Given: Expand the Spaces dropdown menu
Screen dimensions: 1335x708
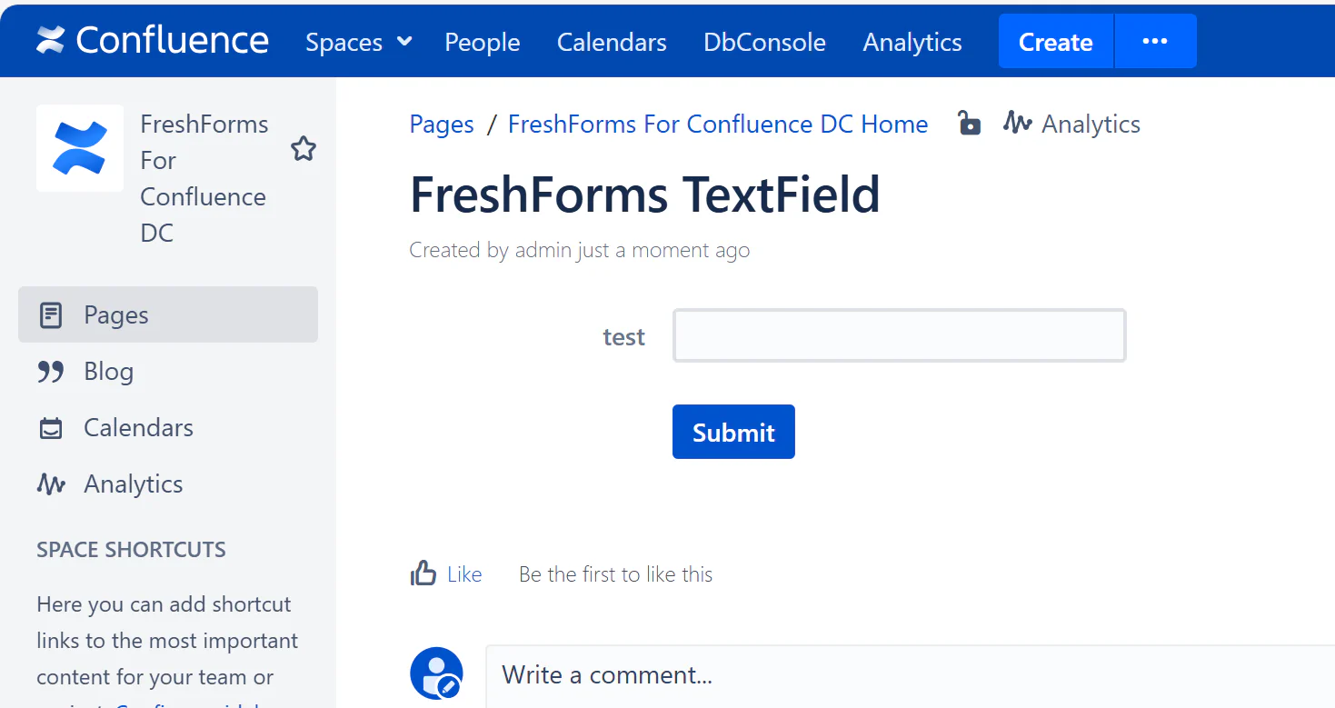Looking at the screenshot, I should pyautogui.click(x=358, y=42).
